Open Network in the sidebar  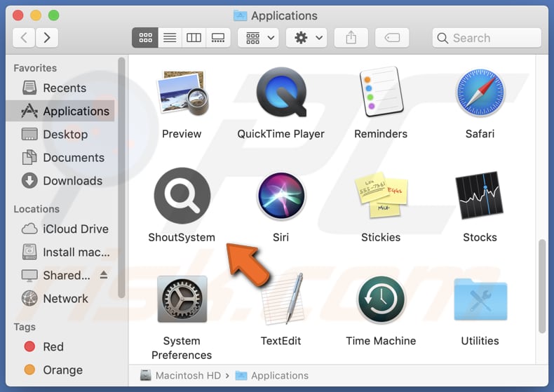click(x=60, y=299)
